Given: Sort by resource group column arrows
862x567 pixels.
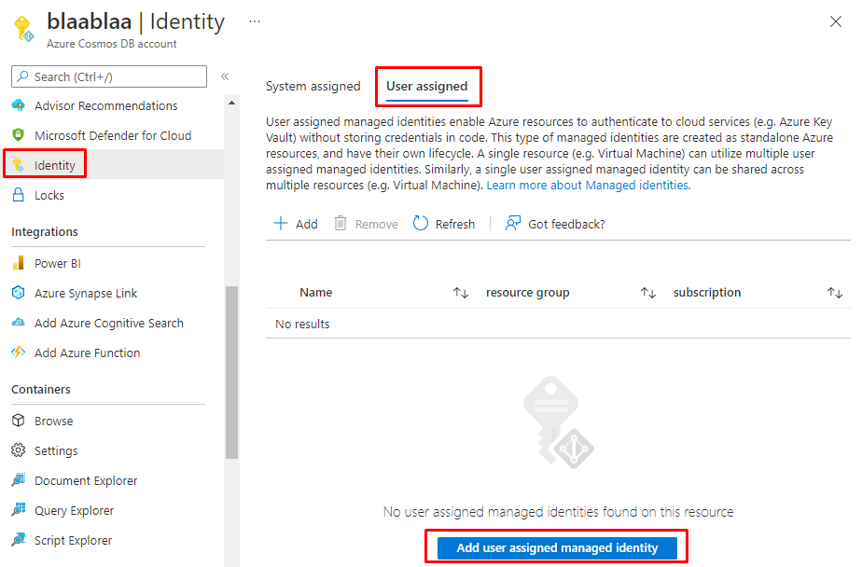Looking at the screenshot, I should 647,293.
